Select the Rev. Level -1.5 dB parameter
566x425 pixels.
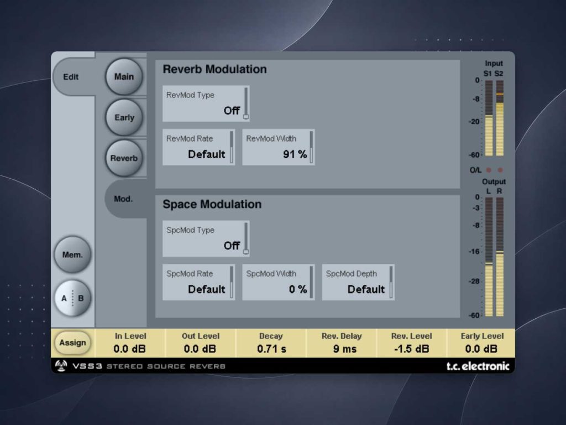[411, 343]
